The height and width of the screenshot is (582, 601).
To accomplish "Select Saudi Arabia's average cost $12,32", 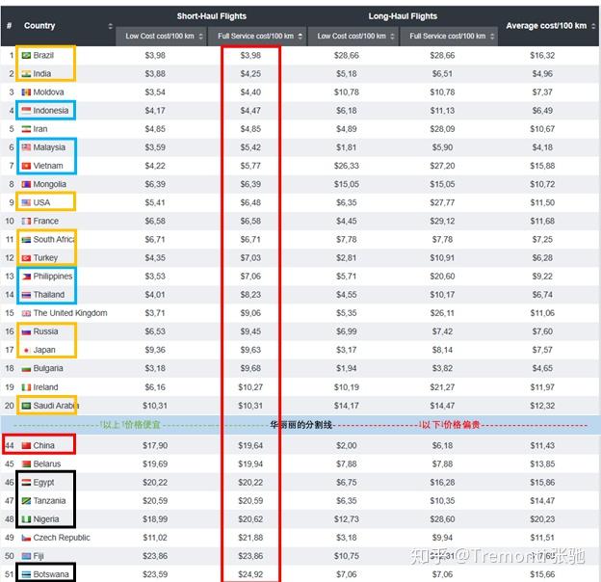I will (542, 406).
